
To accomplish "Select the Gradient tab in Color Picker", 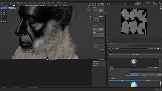I will 148,80.
